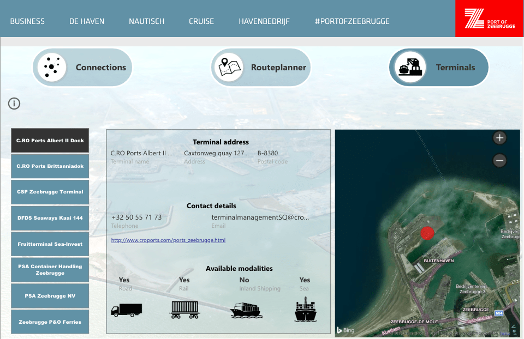Click the 'Contact details' heading
The image size is (524, 339).
coord(211,205)
